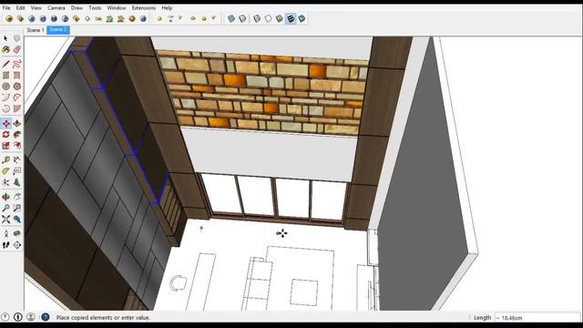583x328 pixels.
Task: Click the Length measurement input box
Action: 537,318
